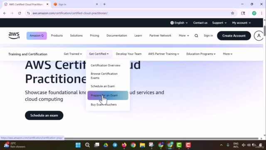Click the horizontal scrollbar at page bottom
Viewport: 266px width, 150px height.
pyautogui.click(x=161, y=138)
